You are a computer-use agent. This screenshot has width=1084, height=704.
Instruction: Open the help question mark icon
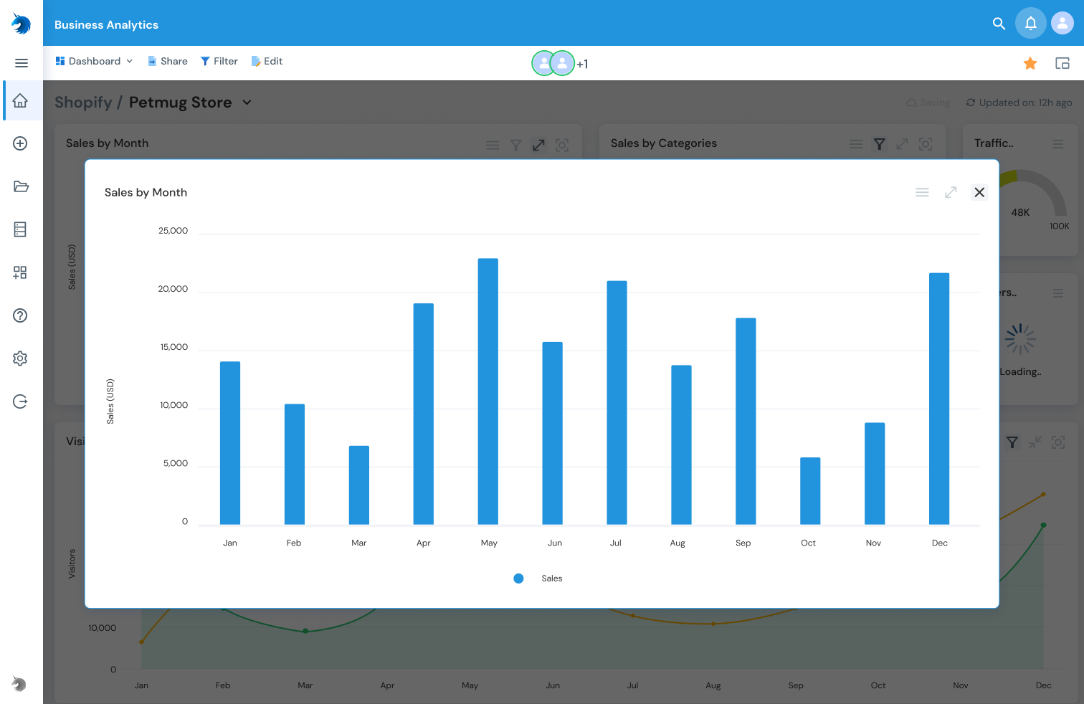pos(21,315)
